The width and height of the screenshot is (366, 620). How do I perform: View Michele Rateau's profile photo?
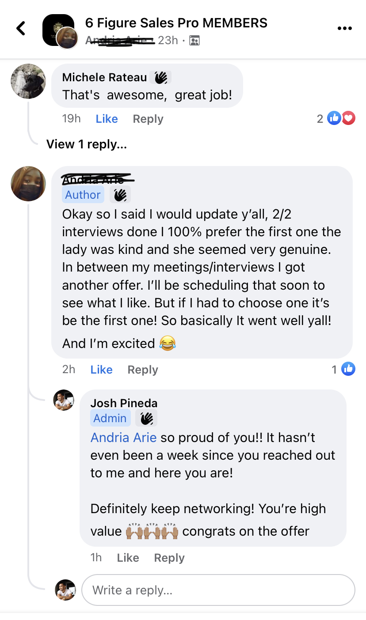(28, 81)
